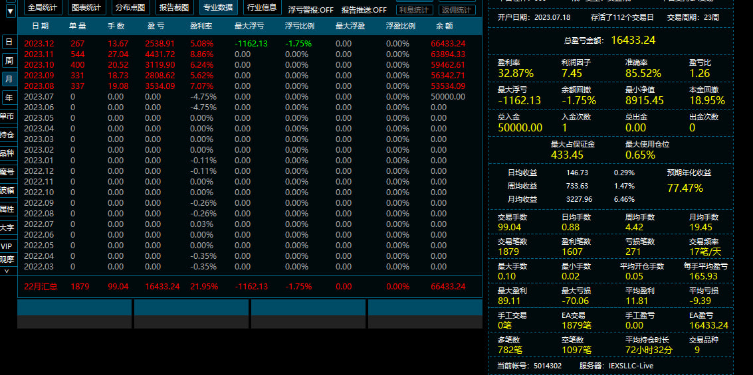Sort by the 盈利率 column header
Screen dimensions: 753x375
coord(201,27)
